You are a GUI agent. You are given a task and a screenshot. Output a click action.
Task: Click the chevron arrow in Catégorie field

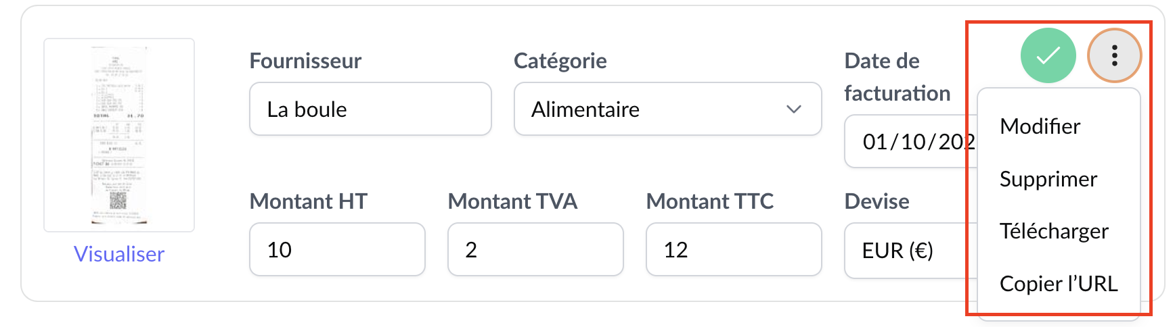point(794,109)
